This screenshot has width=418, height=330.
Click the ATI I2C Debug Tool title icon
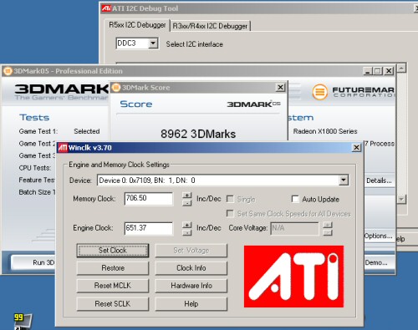tap(106, 8)
